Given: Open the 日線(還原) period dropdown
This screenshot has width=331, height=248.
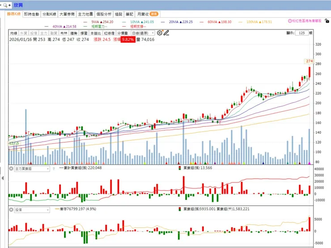Looking at the screenshot, I should [x=143, y=33].
